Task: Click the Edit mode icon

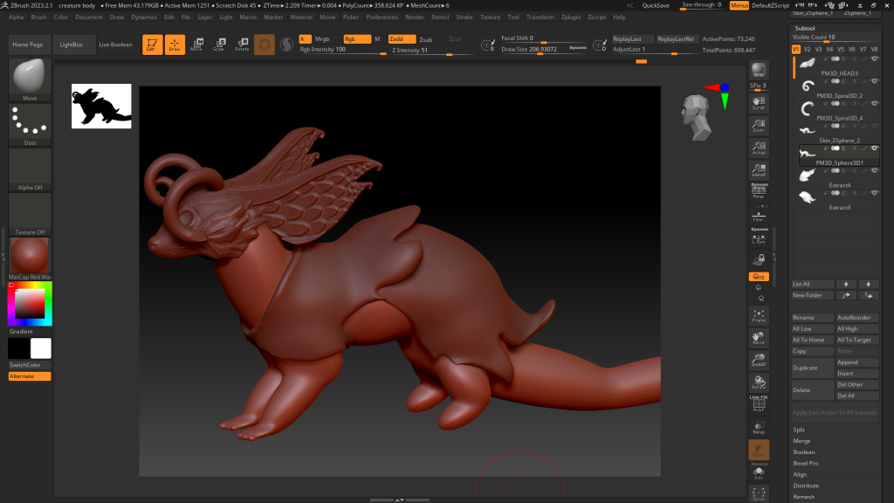Action: [152, 44]
